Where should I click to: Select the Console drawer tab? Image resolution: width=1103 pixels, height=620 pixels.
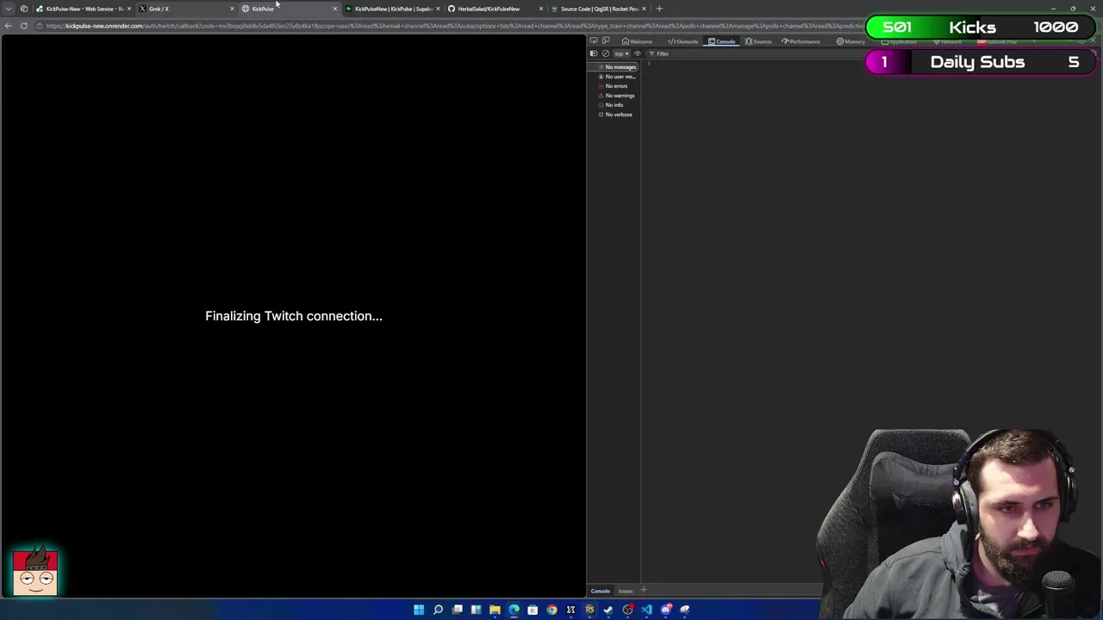600,591
